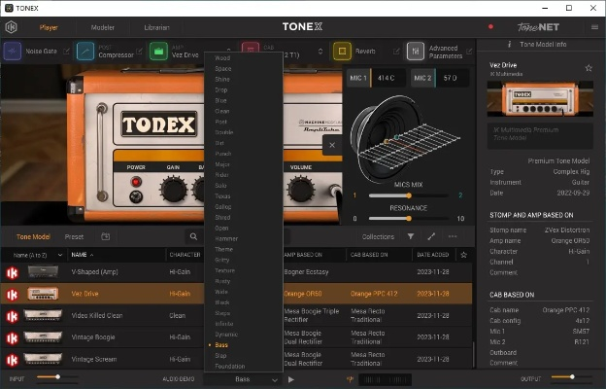Adjust the Mics Mix slider
The image size is (606, 389).
[408, 195]
